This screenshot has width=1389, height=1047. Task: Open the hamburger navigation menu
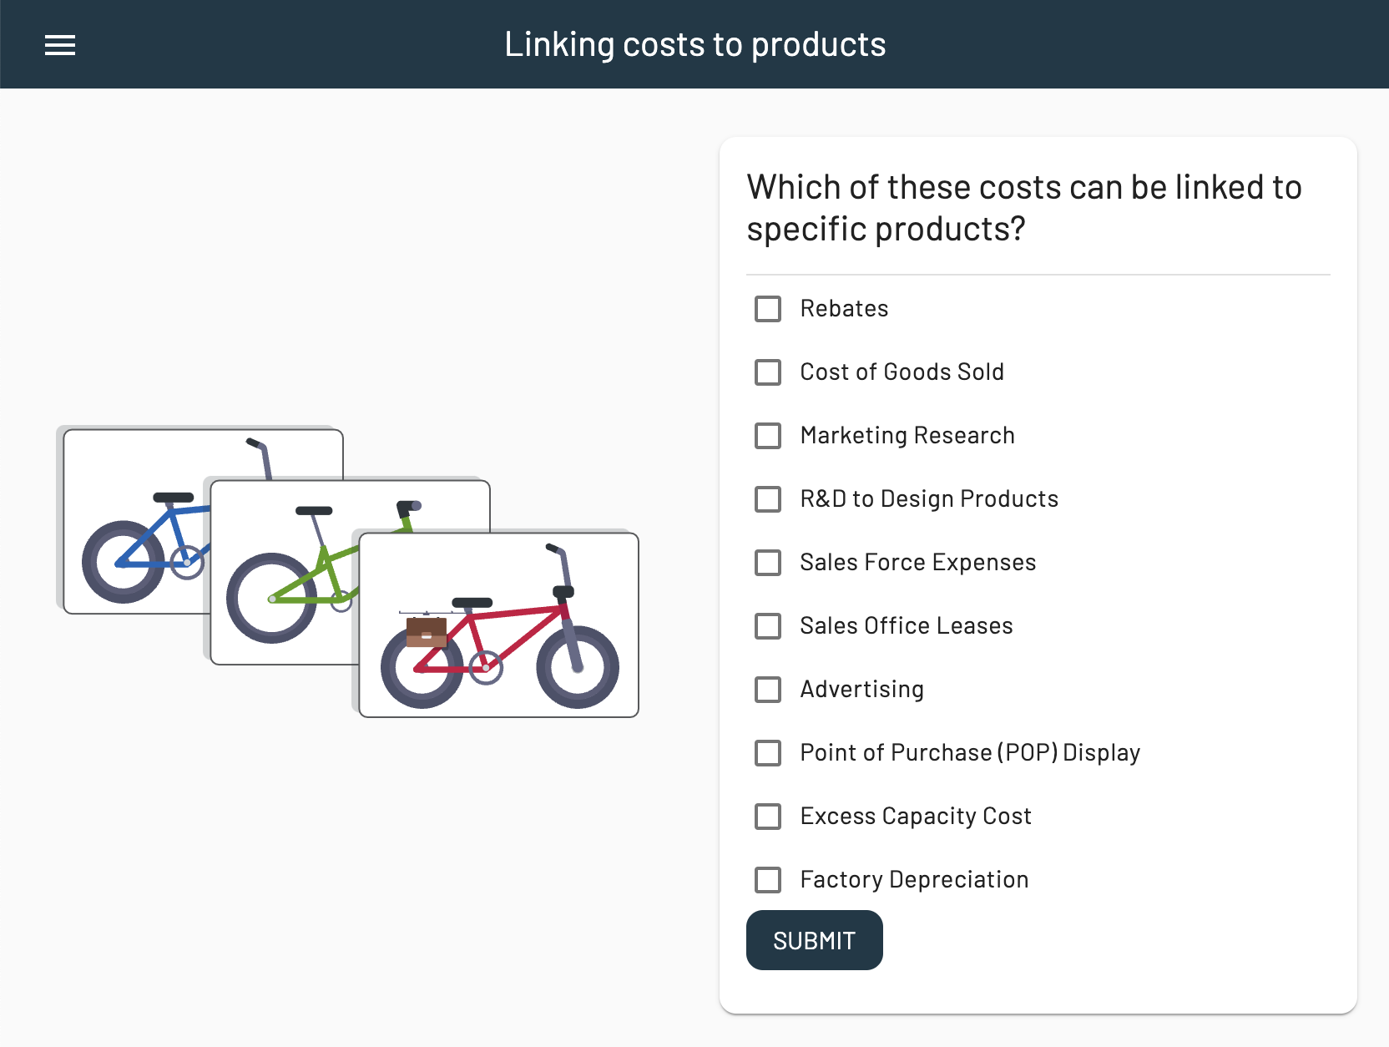tap(60, 44)
